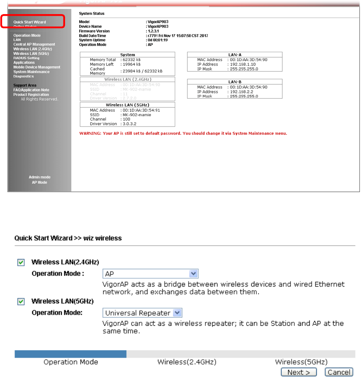Open Quick Start Wizard in sidebar
The width and height of the screenshot is (363, 390).
pyautogui.click(x=30, y=22)
